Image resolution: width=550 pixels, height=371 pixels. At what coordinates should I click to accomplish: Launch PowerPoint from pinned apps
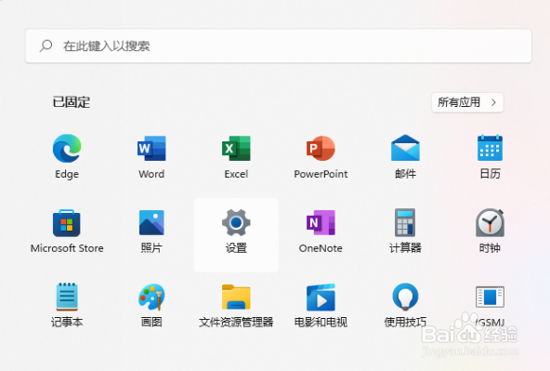(x=321, y=149)
